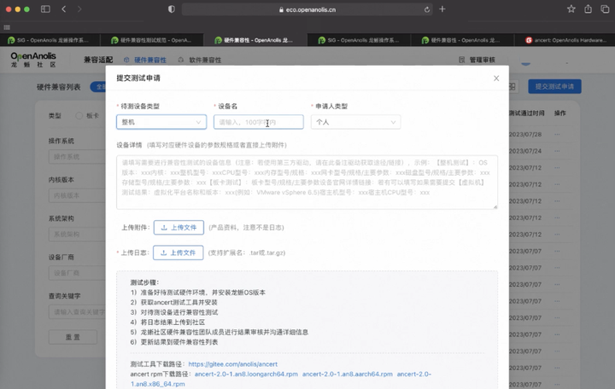Click 上传文件 button for 上传附件

(179, 228)
